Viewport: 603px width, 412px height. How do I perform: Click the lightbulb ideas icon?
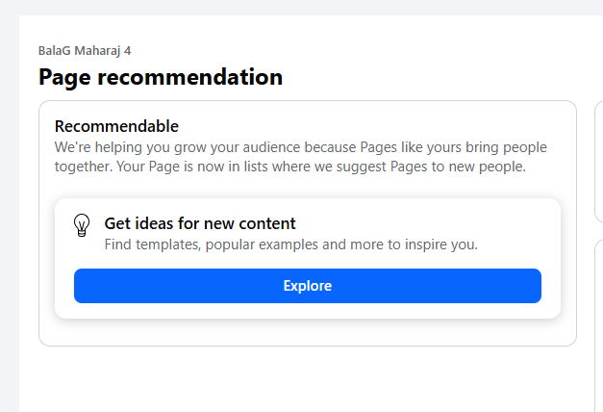82,225
